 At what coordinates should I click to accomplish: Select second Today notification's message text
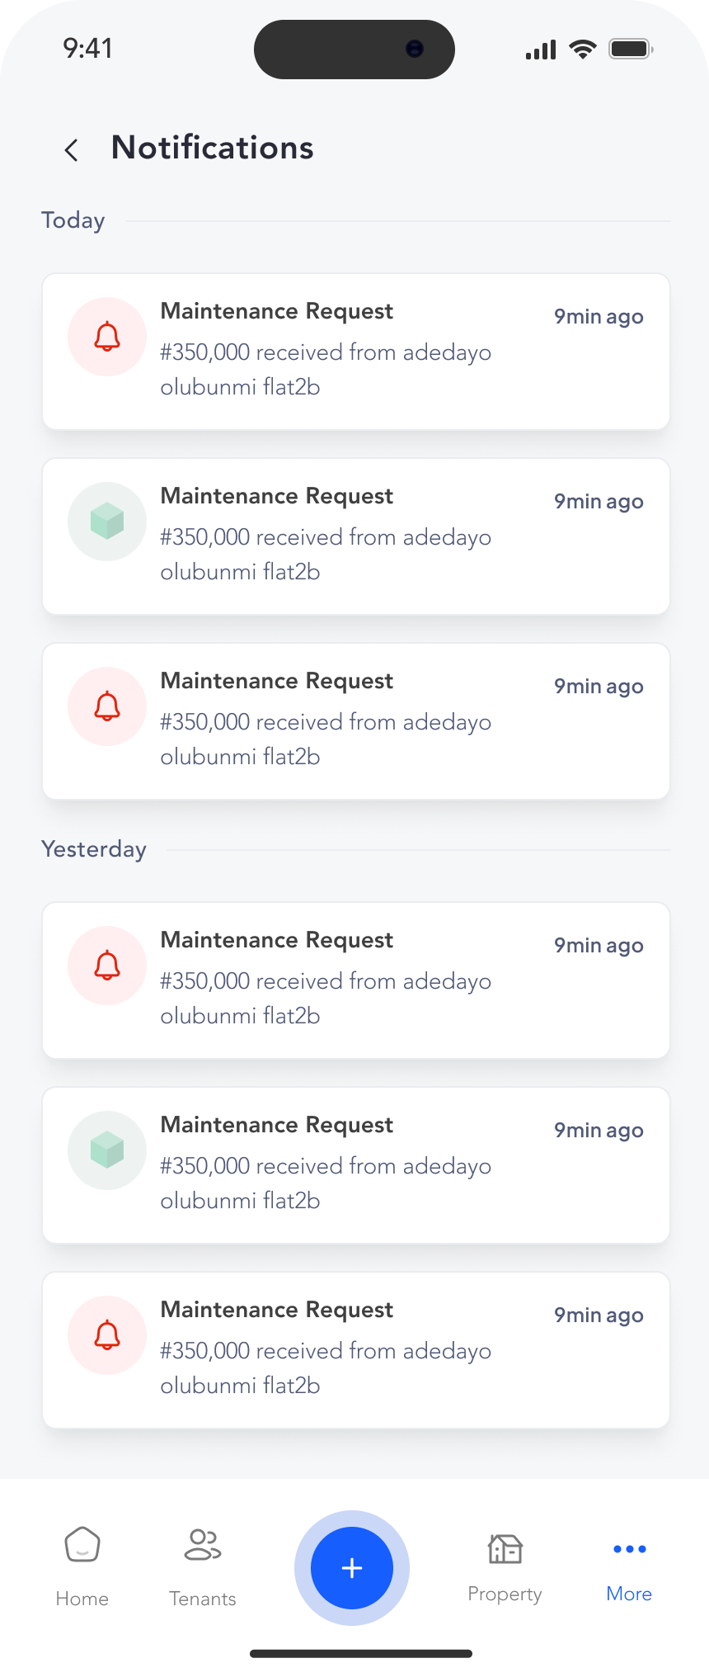tap(326, 554)
